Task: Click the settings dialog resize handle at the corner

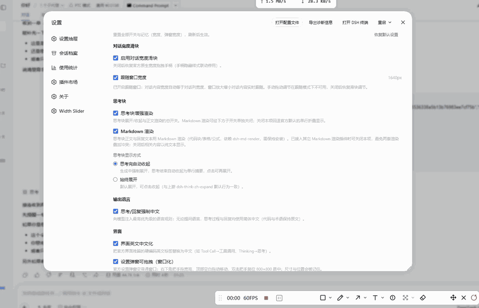Action: click(409, 268)
